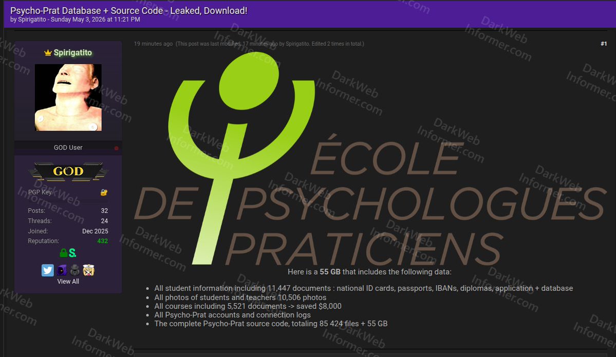Click the 'All courses including 5,521 documents' bullet
Screen dimensions: 616x357
click(x=248, y=306)
